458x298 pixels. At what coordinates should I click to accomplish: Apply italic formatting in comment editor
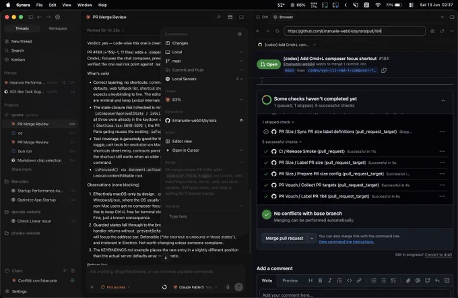click(330, 280)
